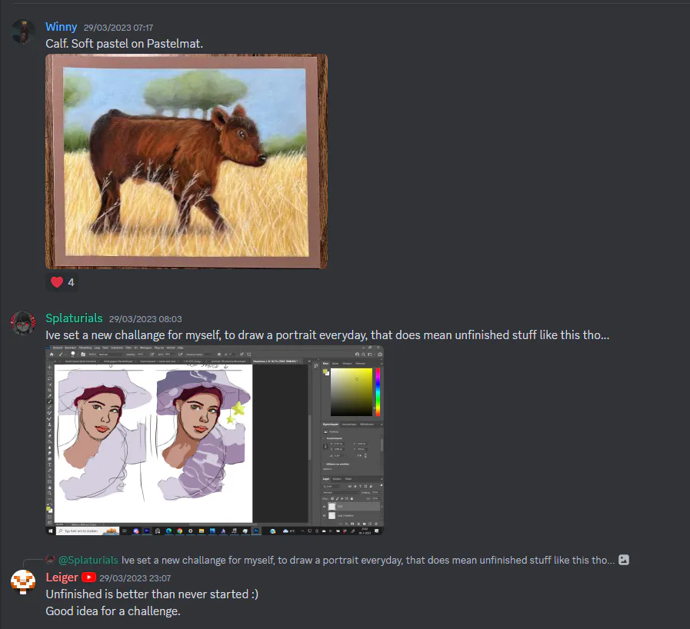Toggle the heart reaction with 4 votes
This screenshot has width=690, height=629.
(x=62, y=282)
